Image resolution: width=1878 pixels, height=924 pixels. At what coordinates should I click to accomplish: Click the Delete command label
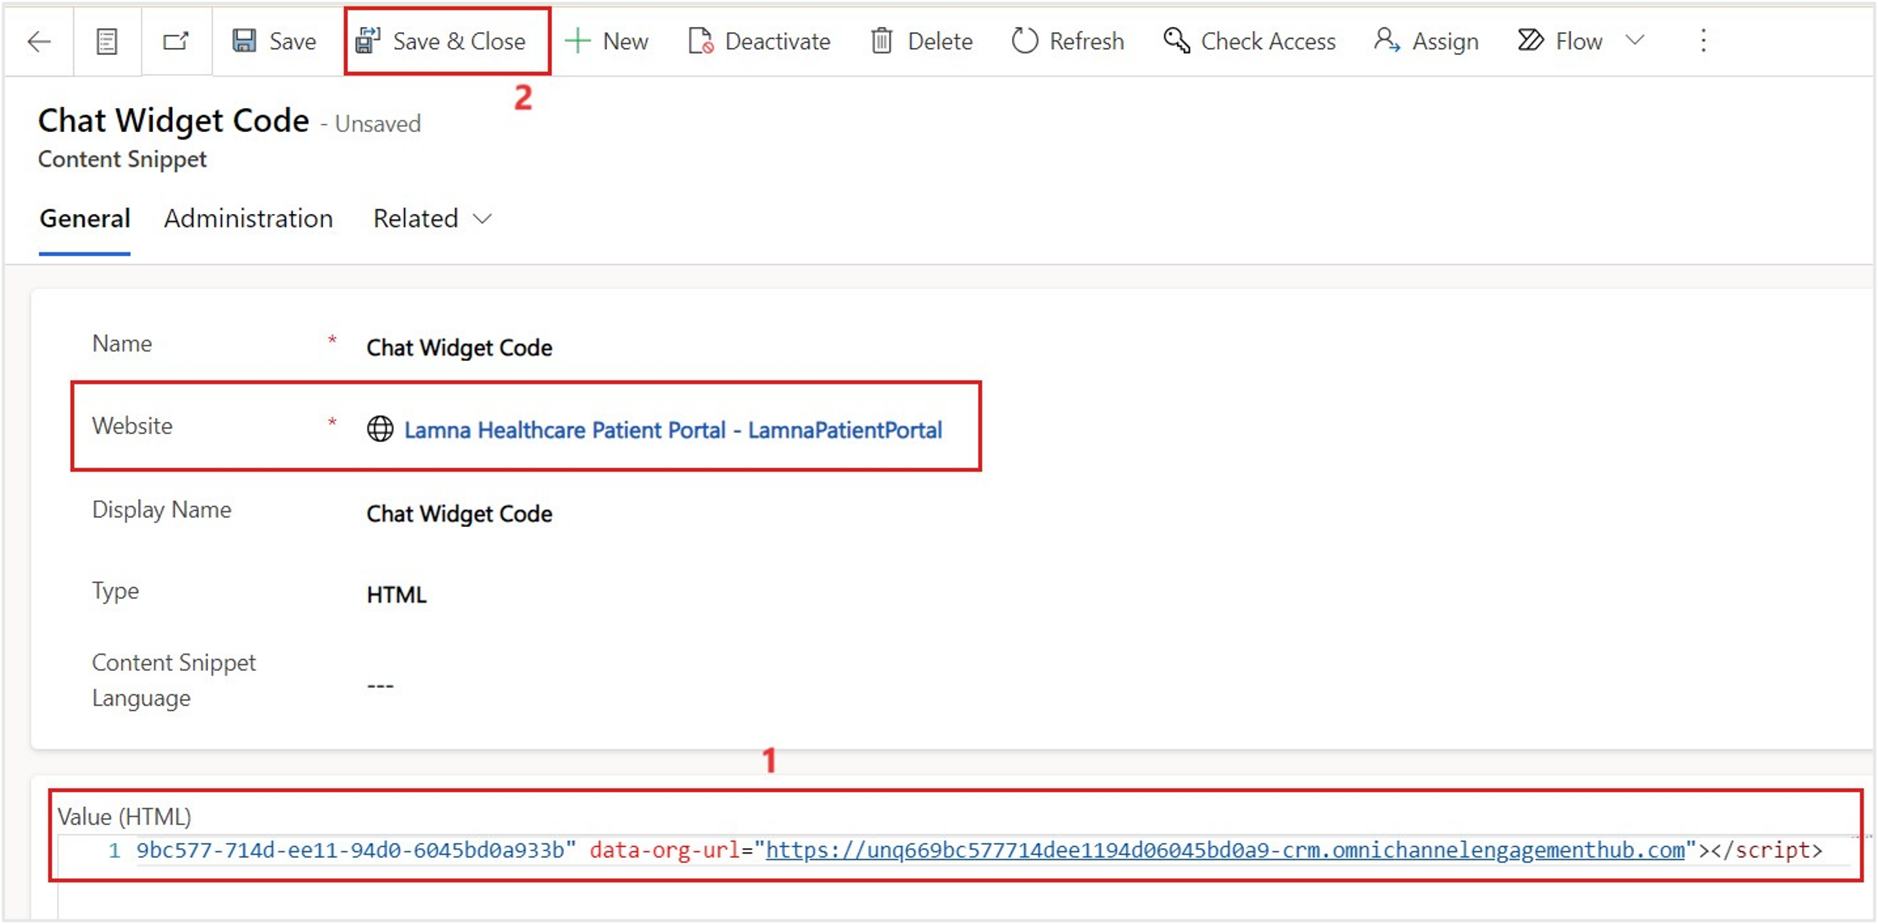940,41
